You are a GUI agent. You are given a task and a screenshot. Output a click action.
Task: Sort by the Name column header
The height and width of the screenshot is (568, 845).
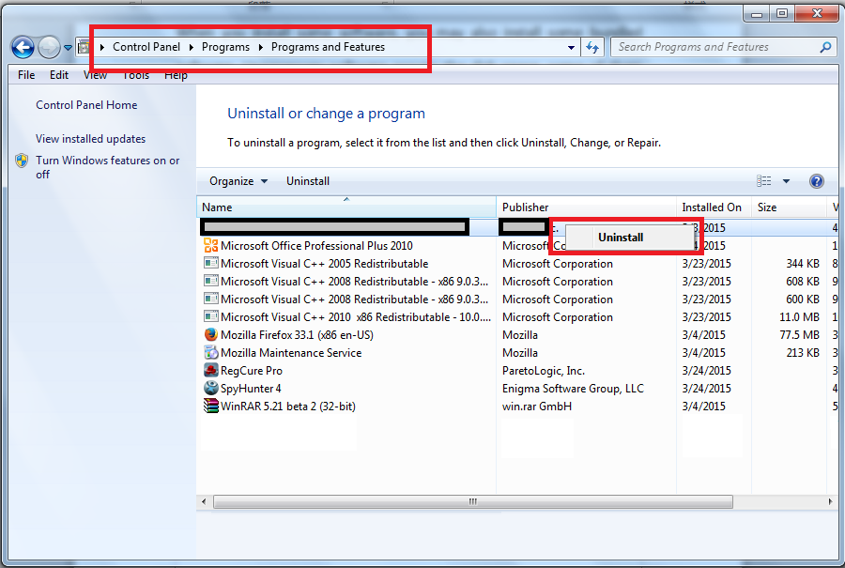coord(346,207)
